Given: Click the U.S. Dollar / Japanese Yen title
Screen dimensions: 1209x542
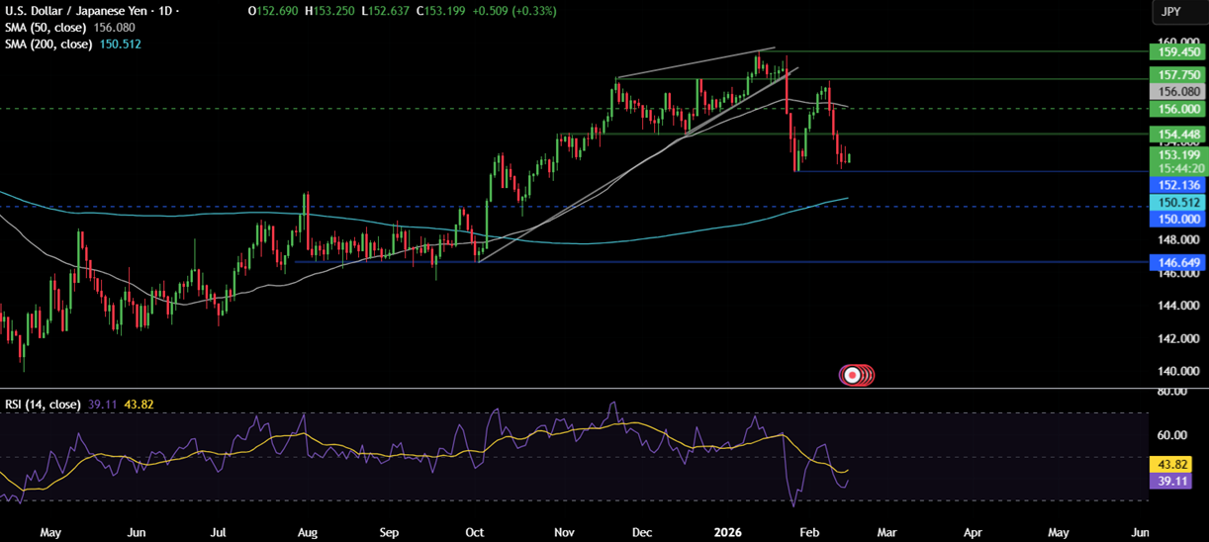Looking at the screenshot, I should point(81,11).
